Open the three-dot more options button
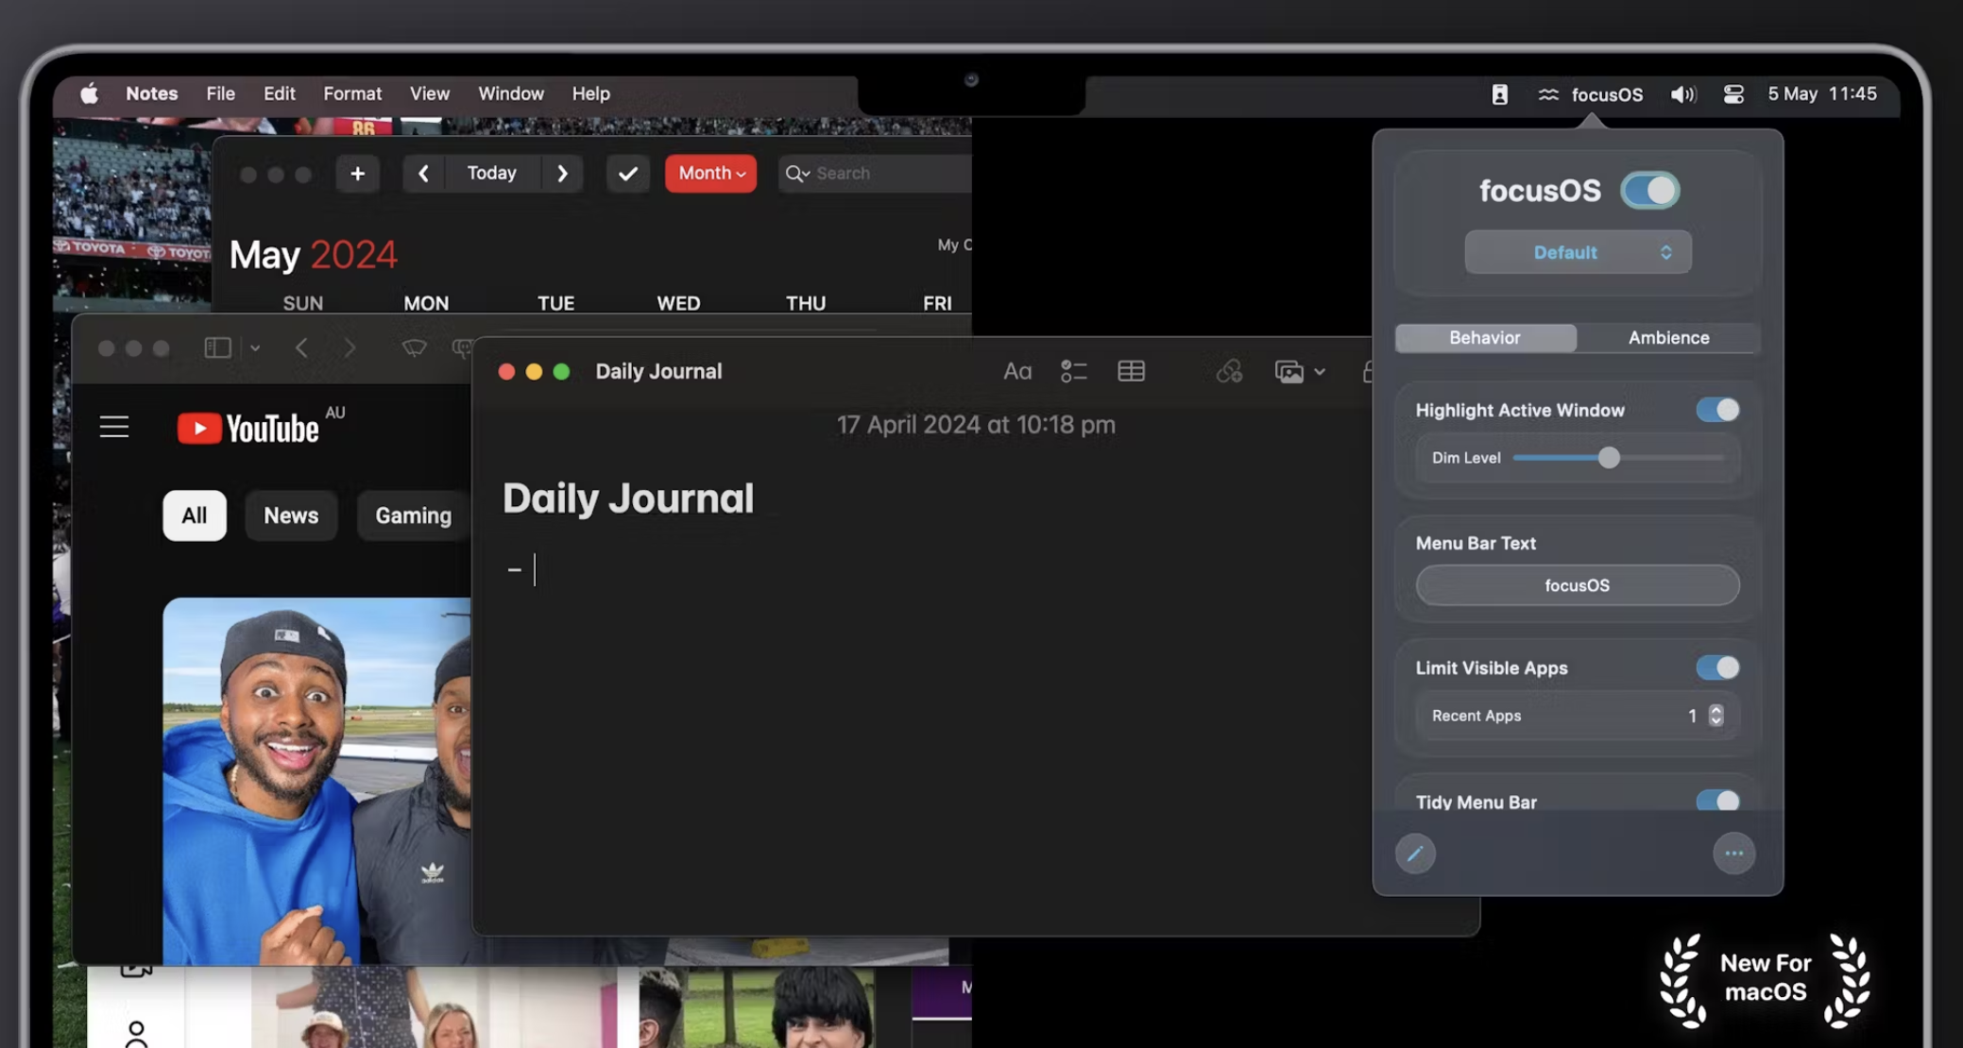This screenshot has height=1048, width=1963. 1733,854
